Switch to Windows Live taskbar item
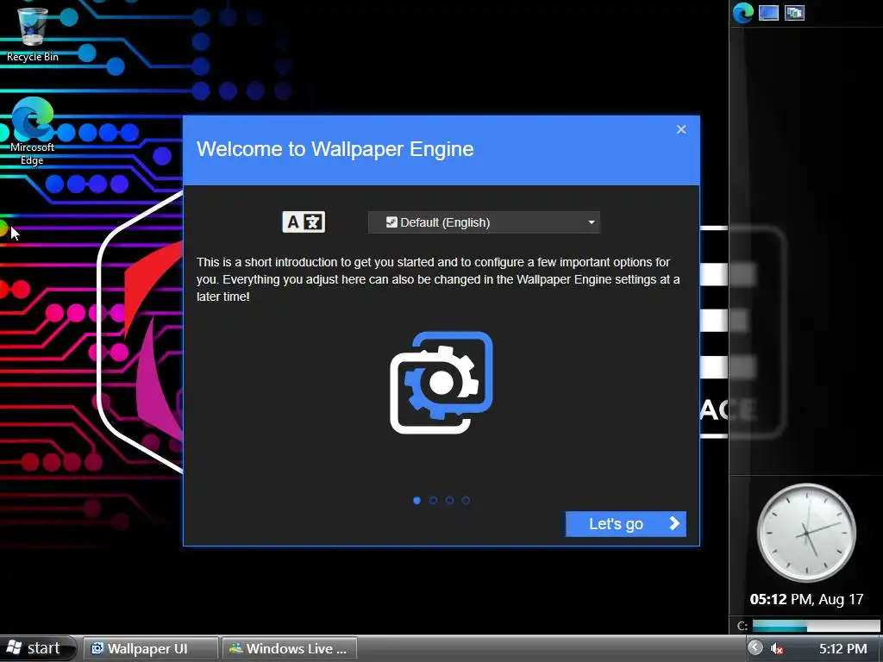 290,649
